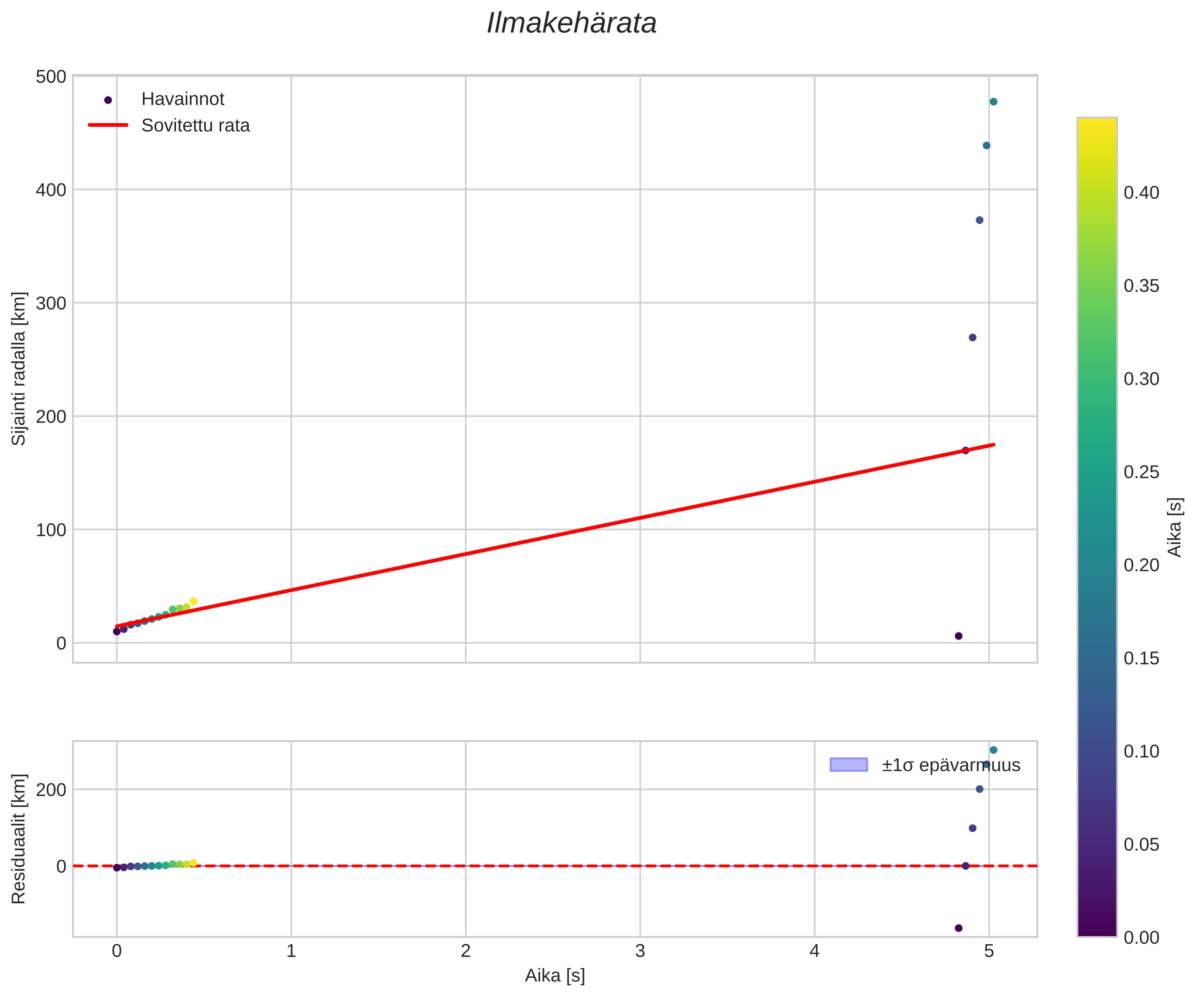This screenshot has width=1195, height=996.
Task: Click the topmost residual point in bottom panel
Action: pyautogui.click(x=993, y=750)
